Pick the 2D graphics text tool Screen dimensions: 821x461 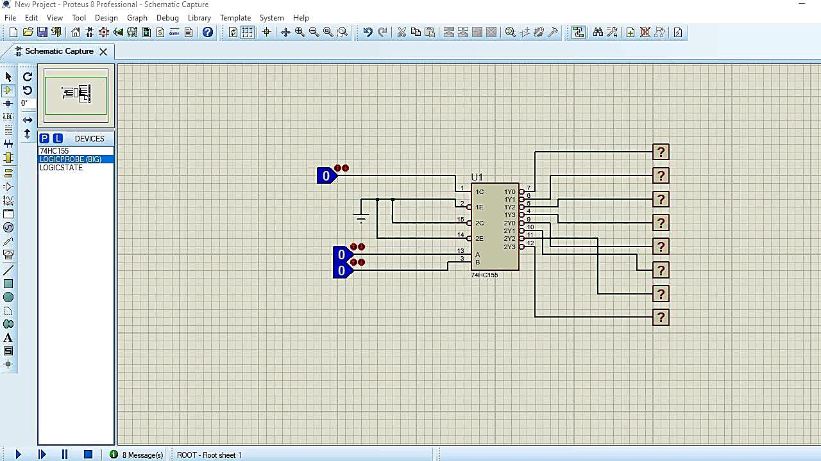coord(8,337)
